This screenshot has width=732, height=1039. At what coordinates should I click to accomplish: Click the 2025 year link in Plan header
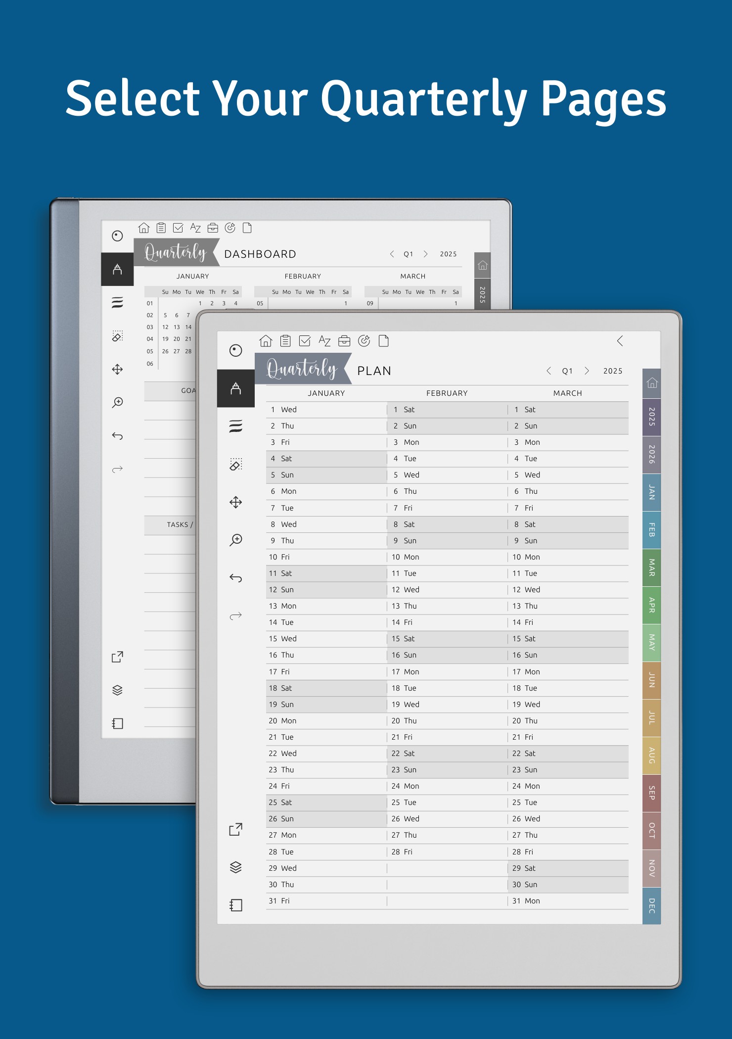pyautogui.click(x=613, y=371)
